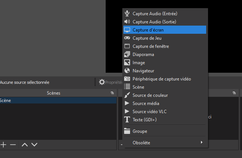
Task: Move the scene down with the down arrow
Action: tap(34, 145)
